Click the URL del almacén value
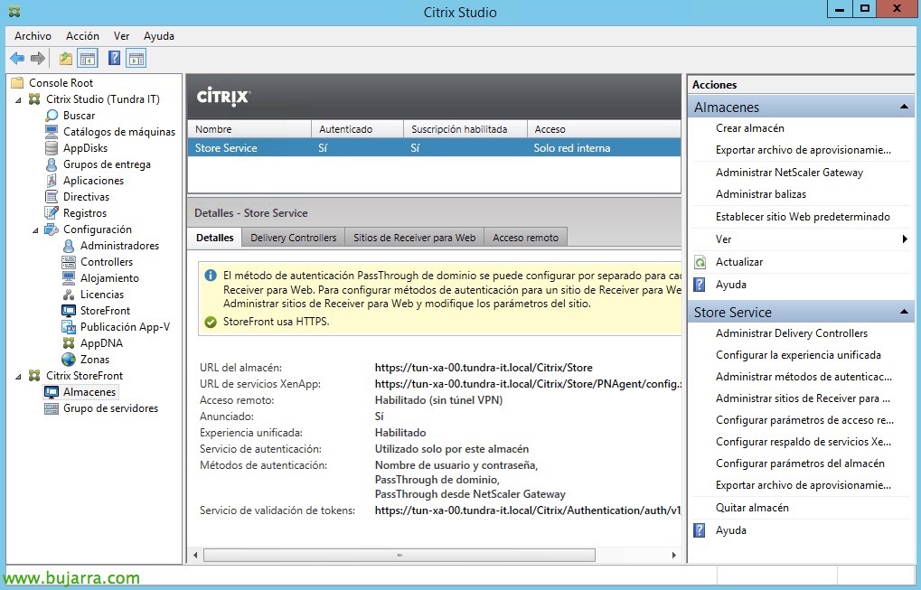 point(484,368)
